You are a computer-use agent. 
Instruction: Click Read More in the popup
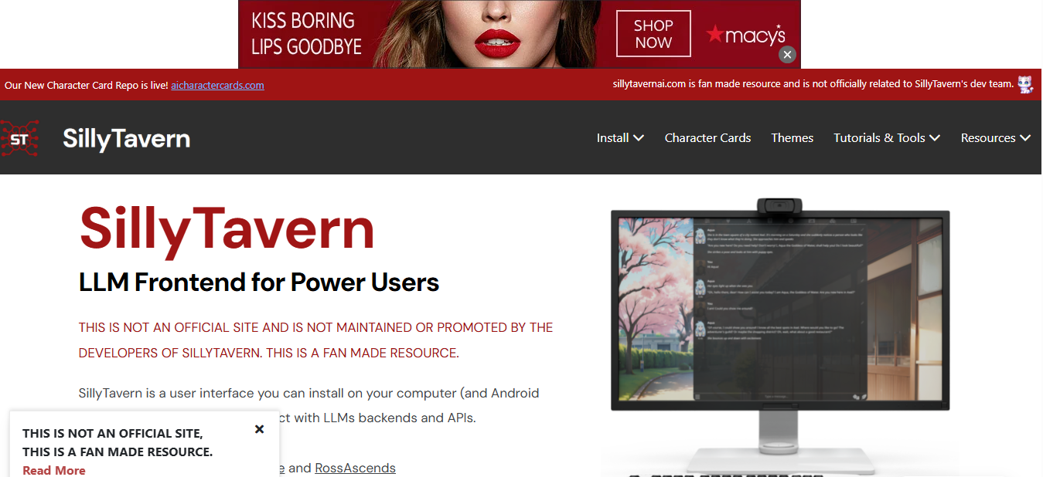[x=54, y=470]
